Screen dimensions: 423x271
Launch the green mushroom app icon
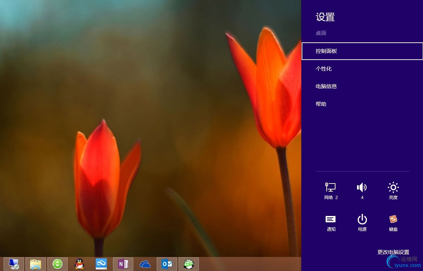tap(189, 264)
